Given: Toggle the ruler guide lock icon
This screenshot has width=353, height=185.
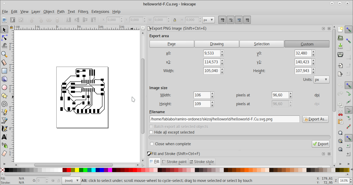Looking at the screenshot, I should (x=11, y=27).
